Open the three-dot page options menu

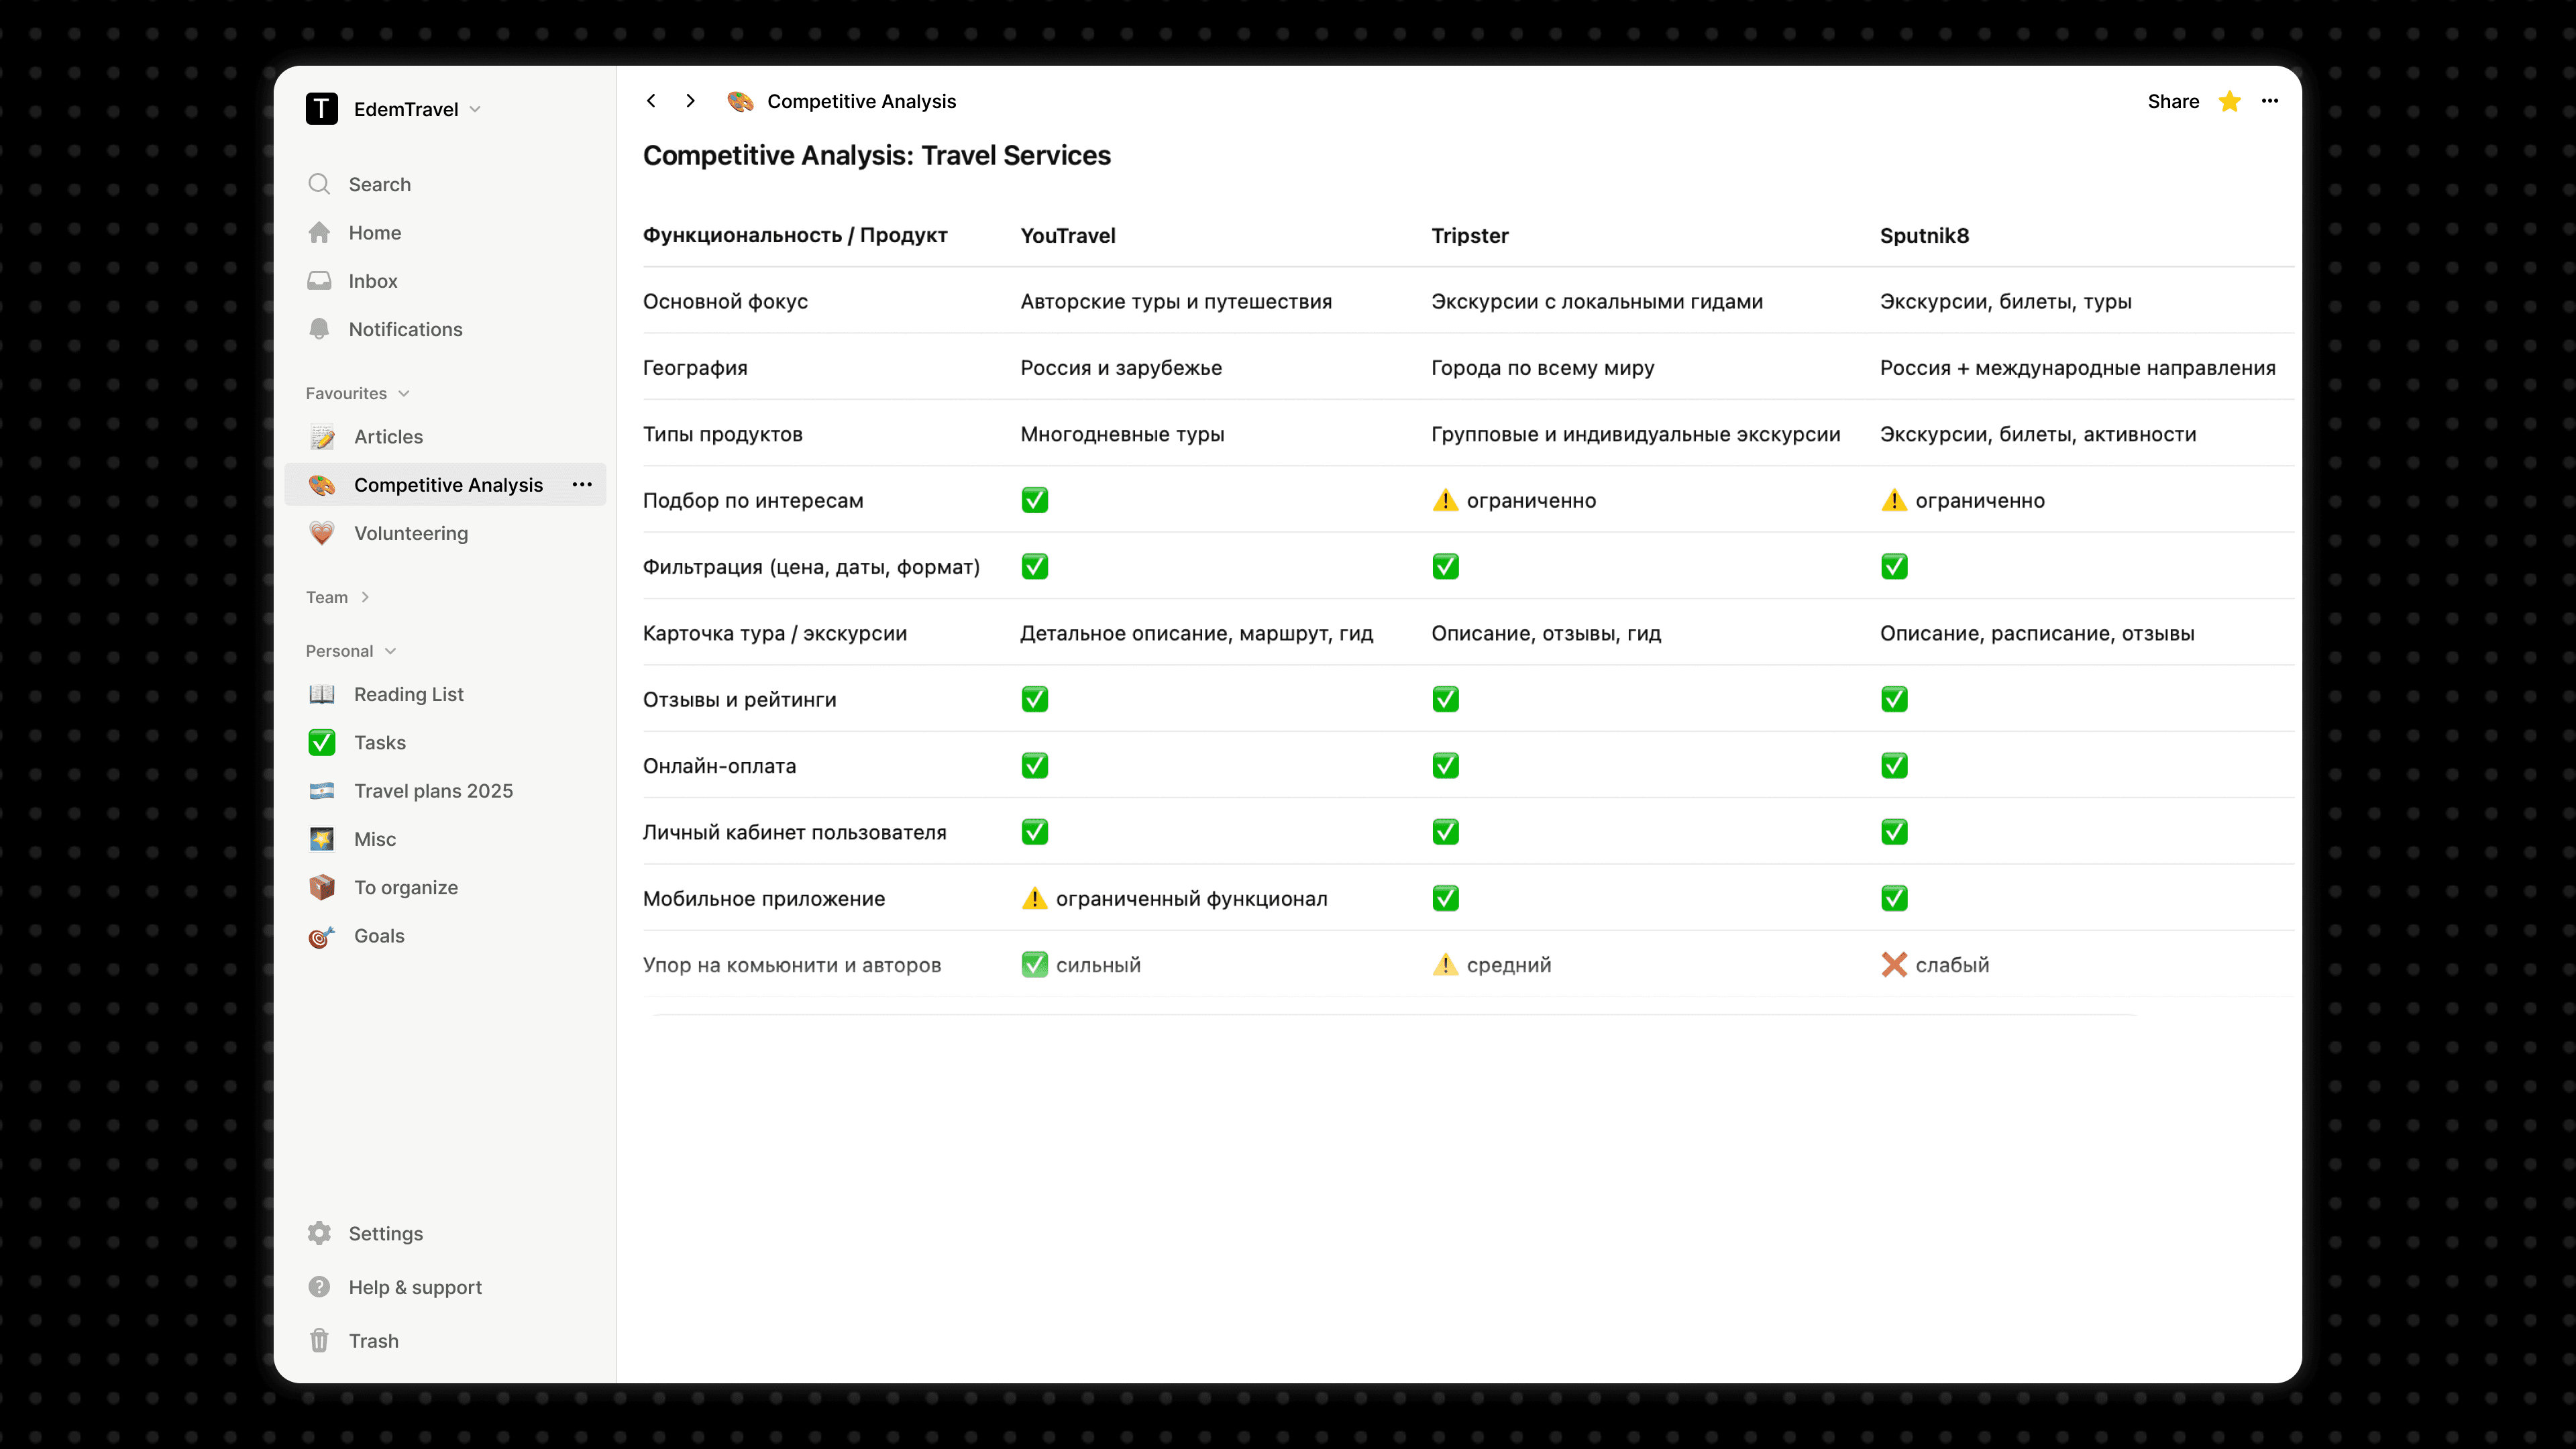(2270, 101)
